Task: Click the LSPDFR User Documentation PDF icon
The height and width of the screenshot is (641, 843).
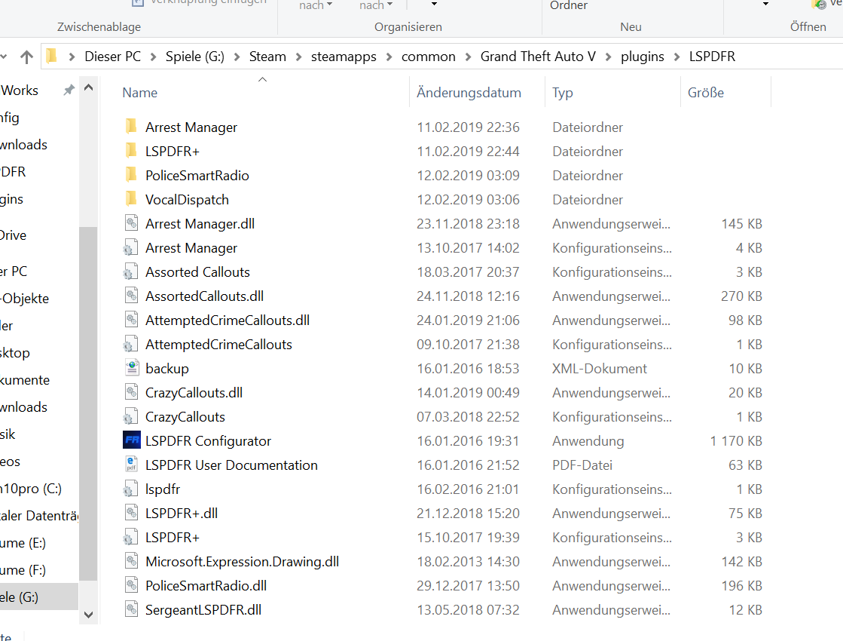Action: click(x=131, y=465)
